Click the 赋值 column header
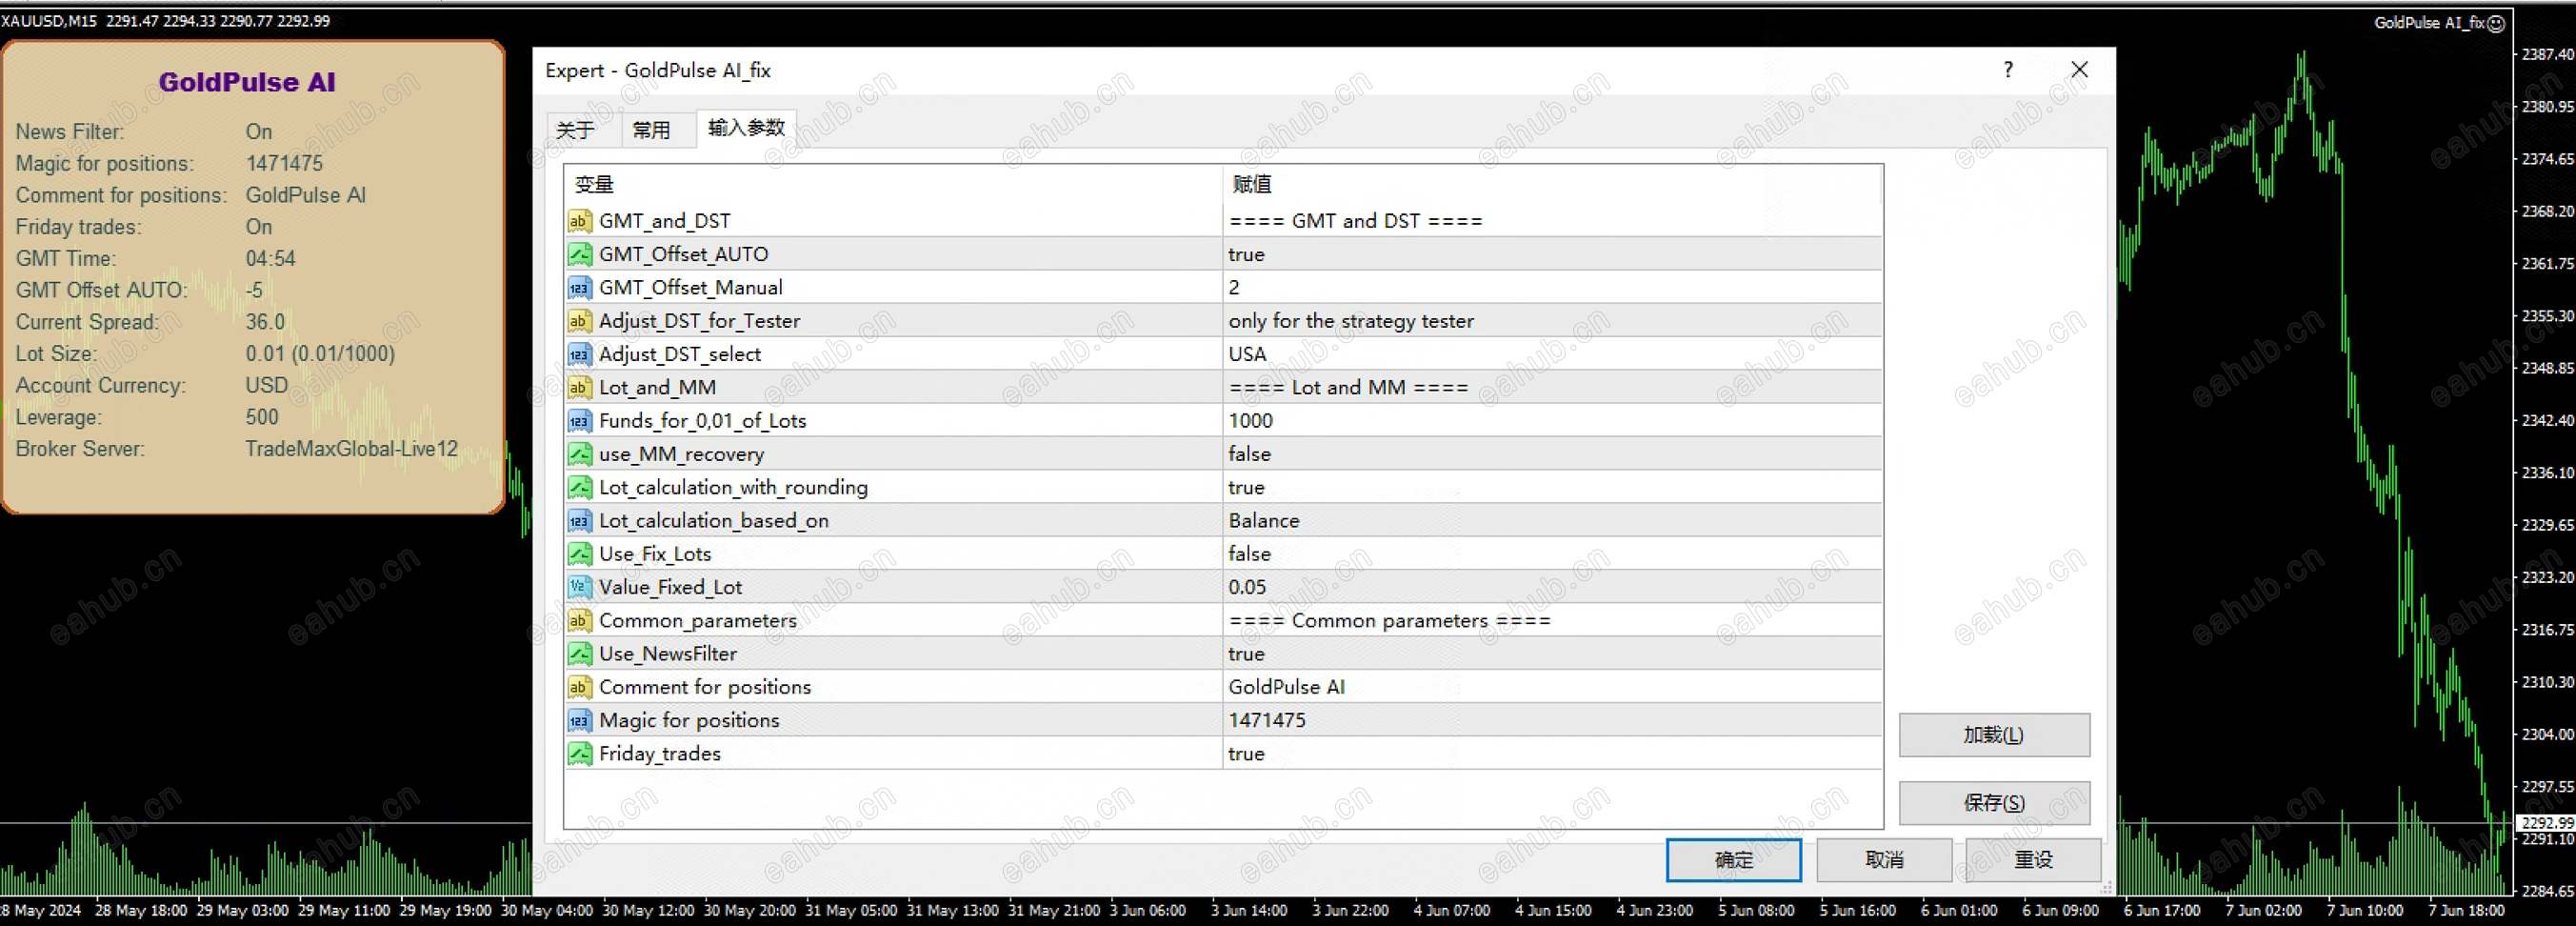Viewport: 2576px width, 926px height. tap(1252, 184)
